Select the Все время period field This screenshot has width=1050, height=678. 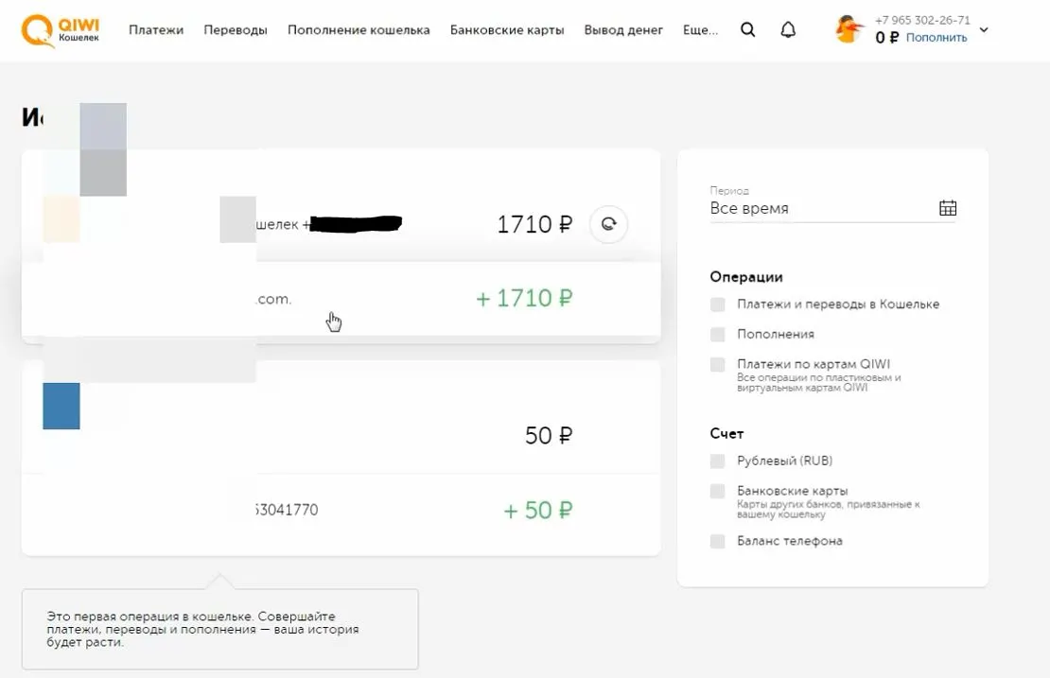click(x=833, y=208)
